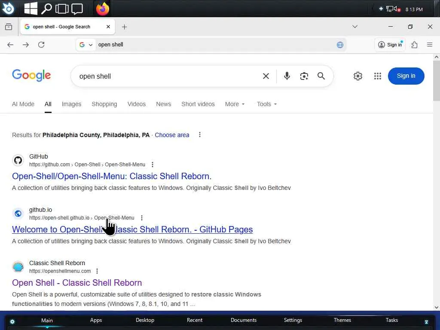Image resolution: width=440 pixels, height=330 pixels.
Task: Open location options three-dot menu
Action: click(200, 134)
